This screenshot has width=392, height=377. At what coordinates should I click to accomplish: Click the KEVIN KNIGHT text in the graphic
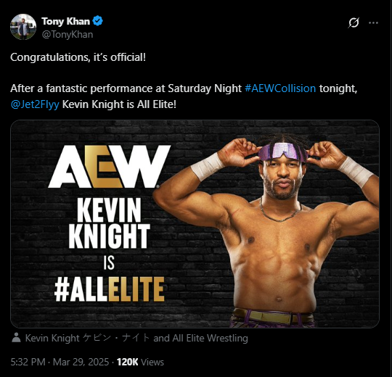pos(109,223)
